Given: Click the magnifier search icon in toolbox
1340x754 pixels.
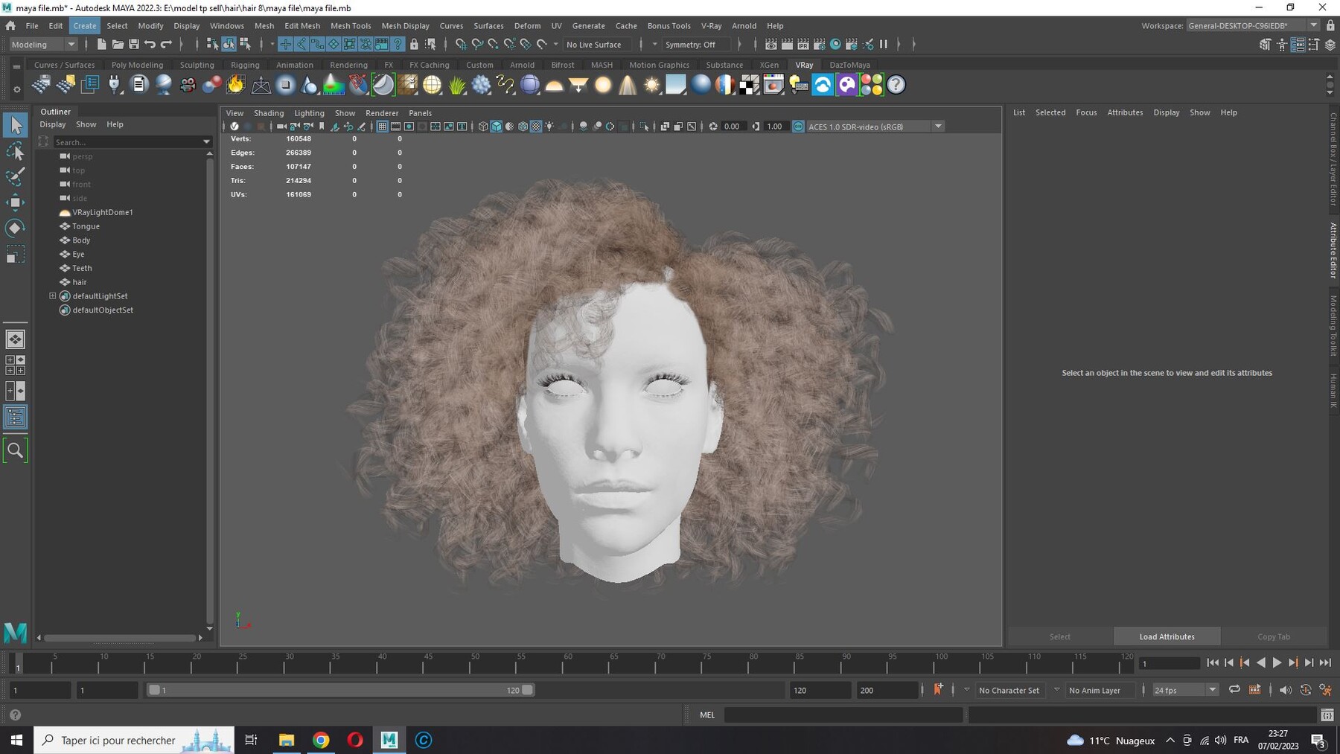Looking at the screenshot, I should [15, 450].
